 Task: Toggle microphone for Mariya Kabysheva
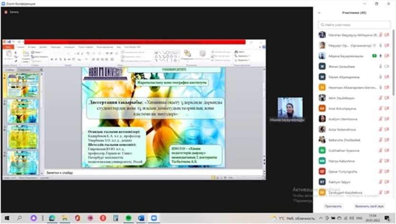[x=380, y=161]
